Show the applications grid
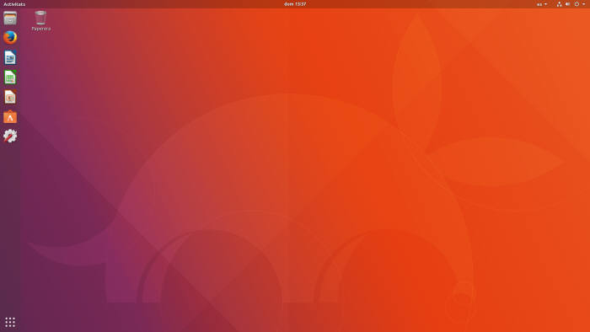590x332 pixels. [x=10, y=322]
